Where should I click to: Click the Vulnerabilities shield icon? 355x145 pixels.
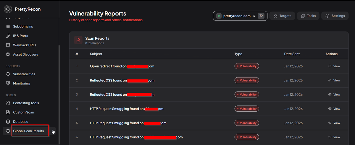click(8, 74)
